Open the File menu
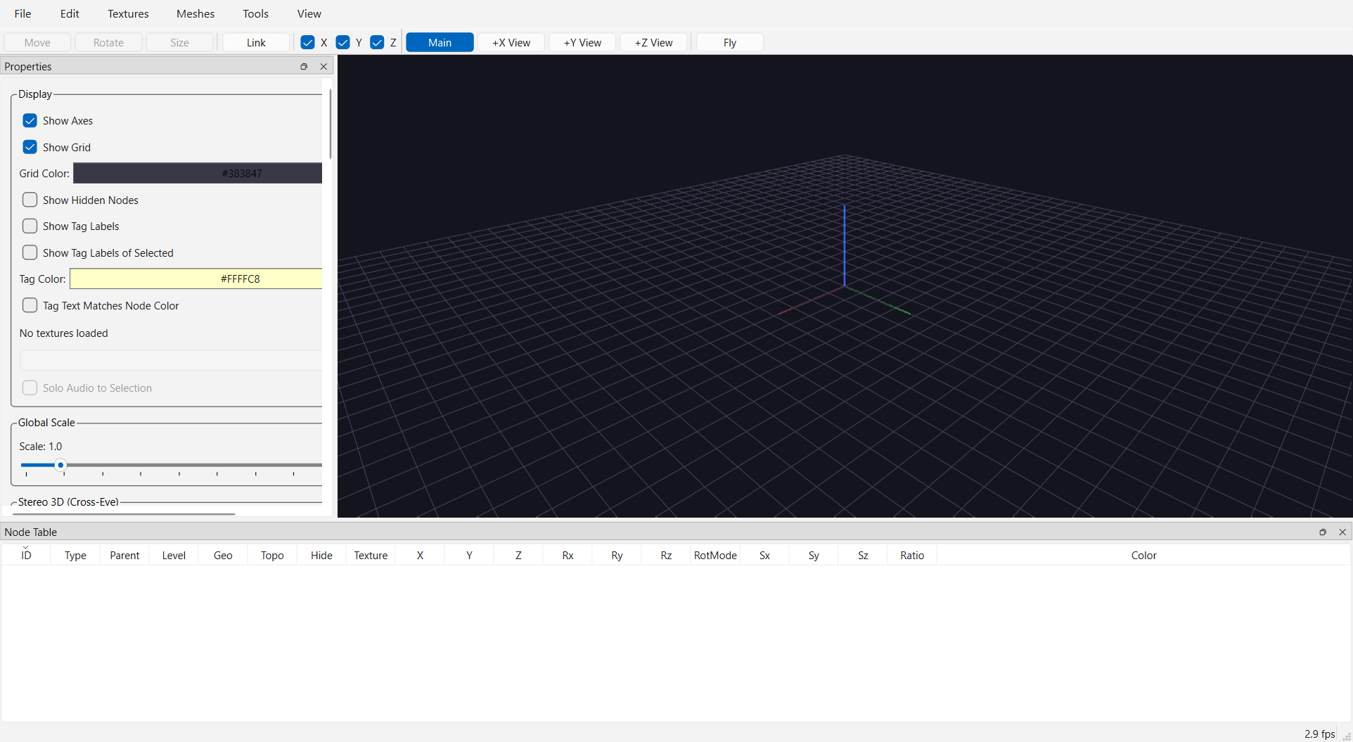 (x=23, y=13)
